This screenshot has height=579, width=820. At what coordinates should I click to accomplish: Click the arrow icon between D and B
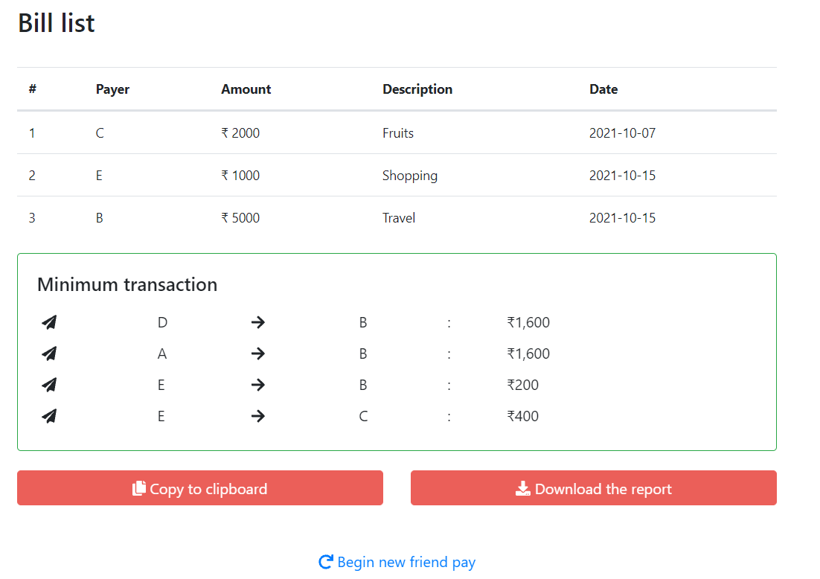[x=257, y=322]
